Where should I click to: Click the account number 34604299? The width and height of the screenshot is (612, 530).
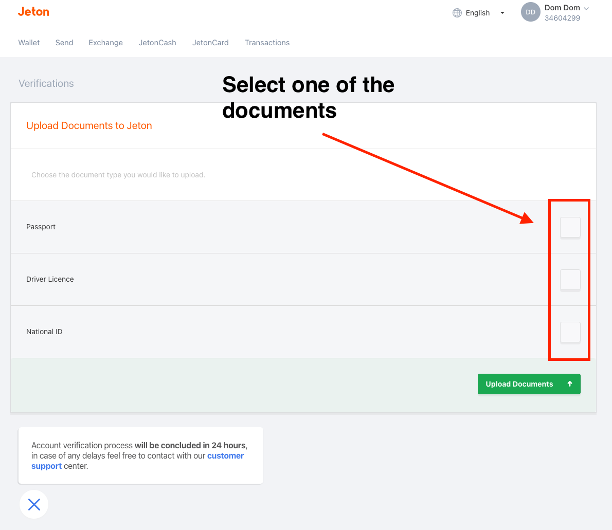(562, 17)
